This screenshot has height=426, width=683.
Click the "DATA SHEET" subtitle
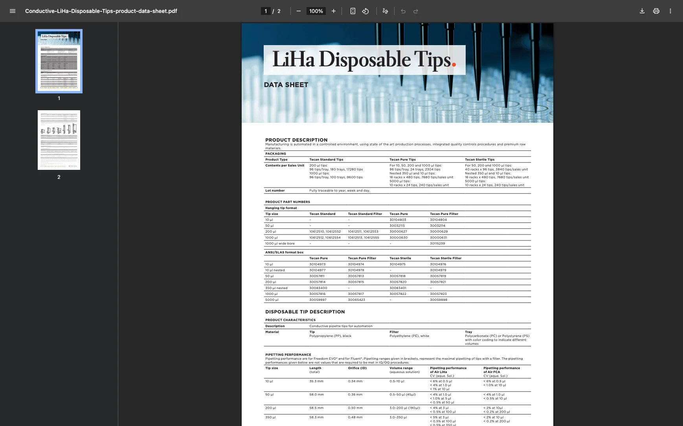pyautogui.click(x=286, y=85)
